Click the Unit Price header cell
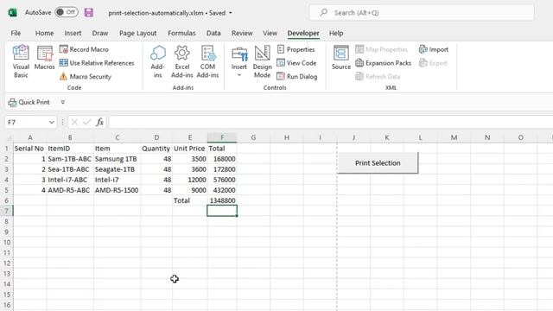The height and width of the screenshot is (311, 553). tap(190, 149)
